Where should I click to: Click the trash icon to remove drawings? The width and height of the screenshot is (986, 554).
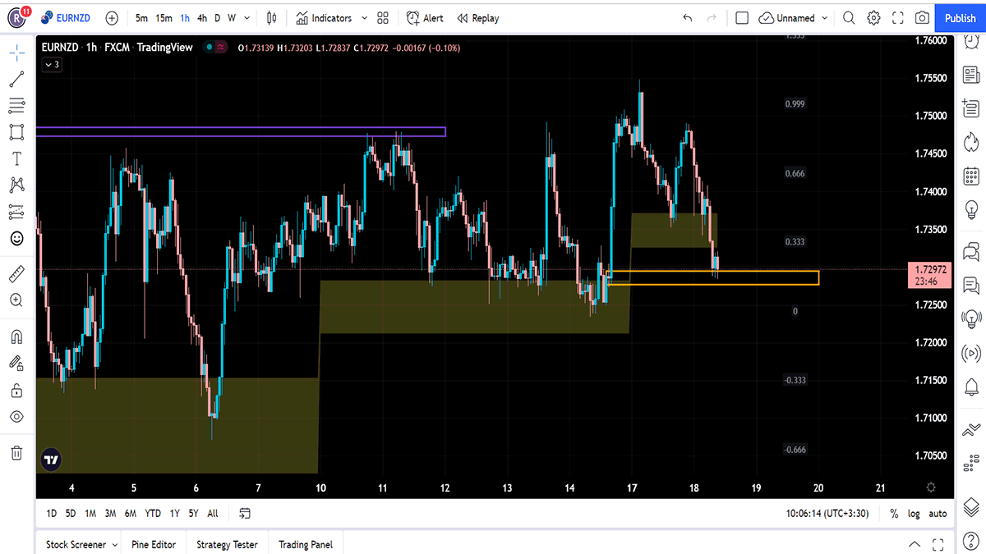tap(16, 452)
